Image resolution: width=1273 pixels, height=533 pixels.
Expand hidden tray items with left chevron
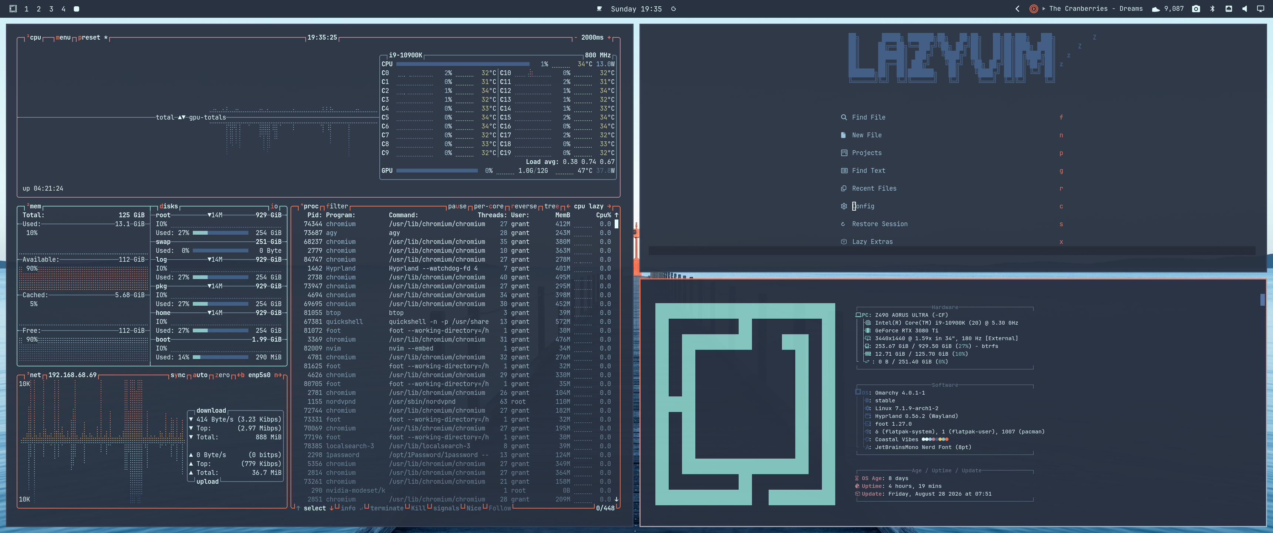tap(1018, 9)
